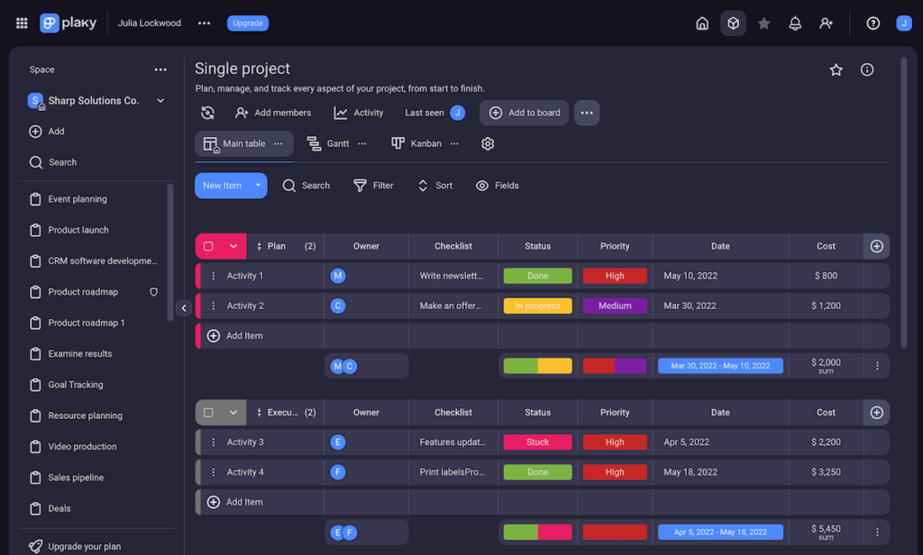
Task: Expand Sharp Solutions Co. space dropdown
Action: 160,101
